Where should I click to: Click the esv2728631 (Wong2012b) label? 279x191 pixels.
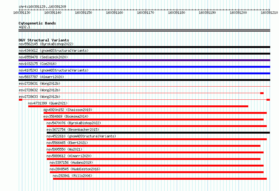pos(39,83)
